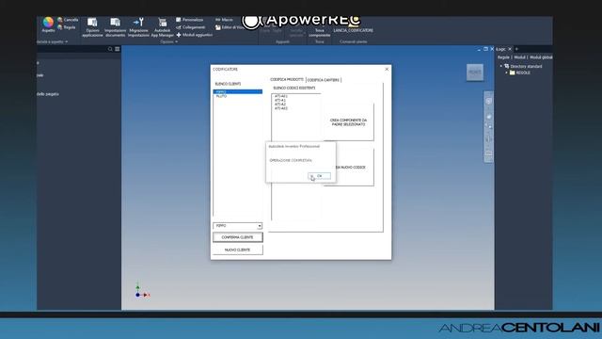
Task: Expand the appearance panel dropdown arrow
Action: 66,41
